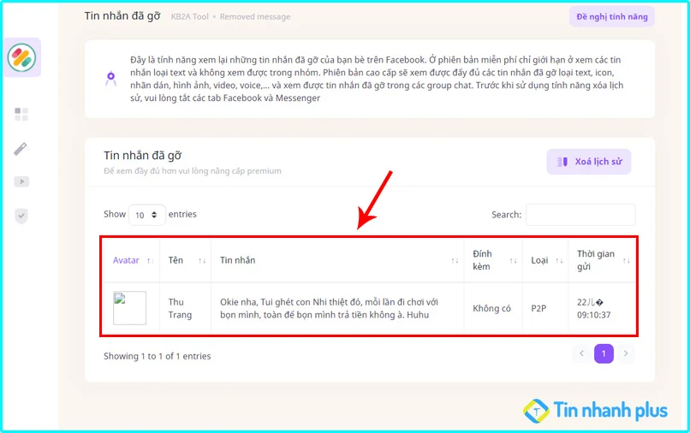The width and height of the screenshot is (690, 433).
Task: Click the premium upgrade subtitle text
Action: point(193,171)
